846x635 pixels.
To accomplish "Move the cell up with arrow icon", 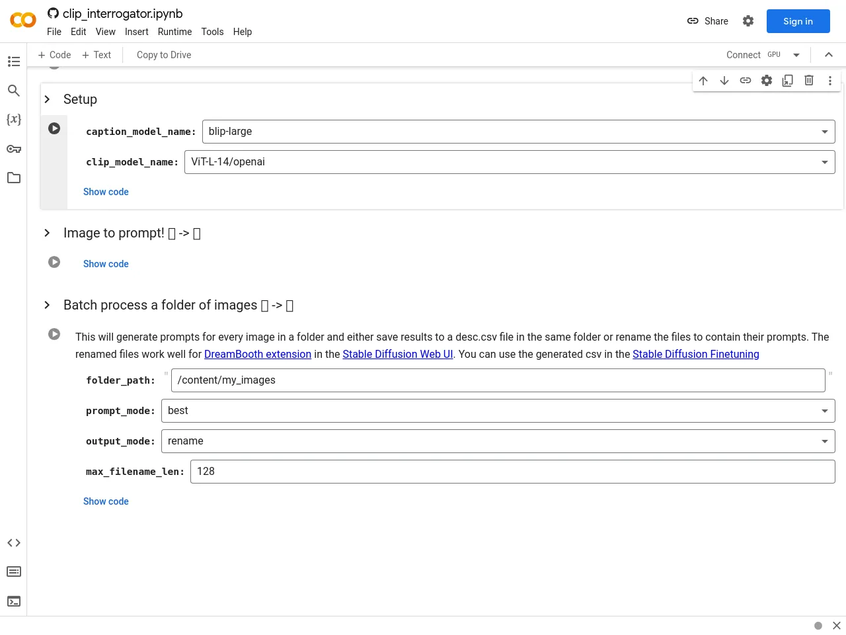I will 703,81.
